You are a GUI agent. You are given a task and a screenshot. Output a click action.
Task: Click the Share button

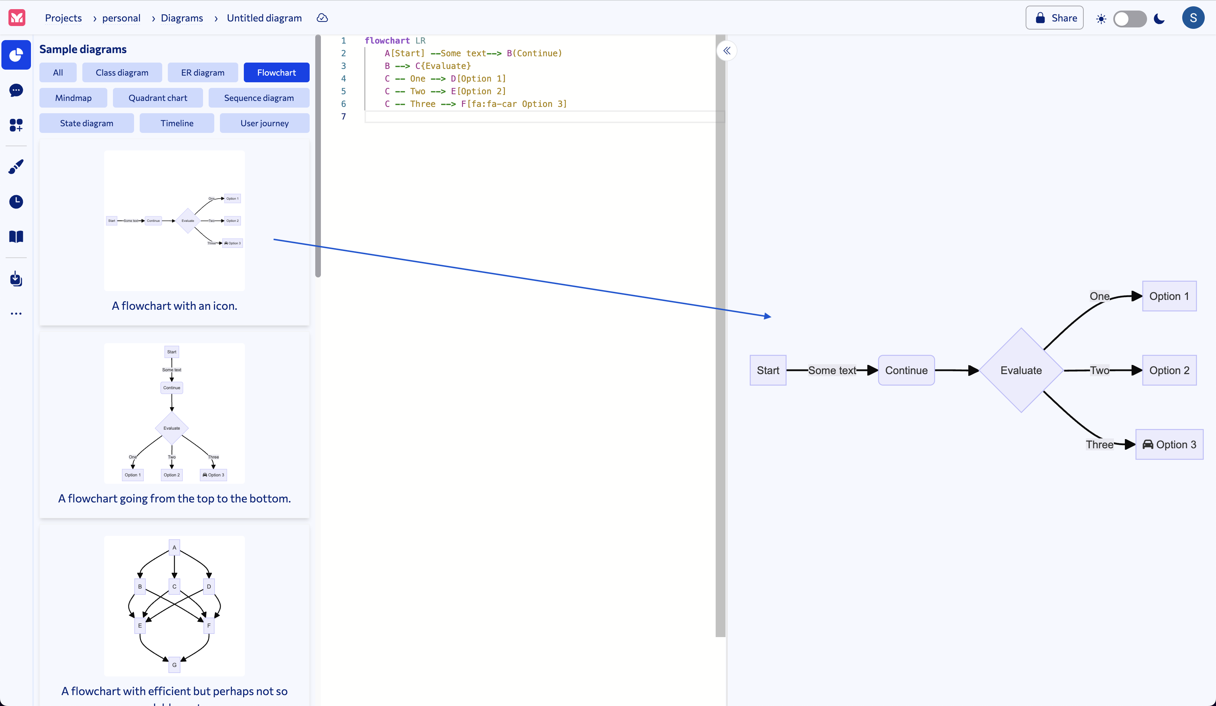tap(1054, 18)
